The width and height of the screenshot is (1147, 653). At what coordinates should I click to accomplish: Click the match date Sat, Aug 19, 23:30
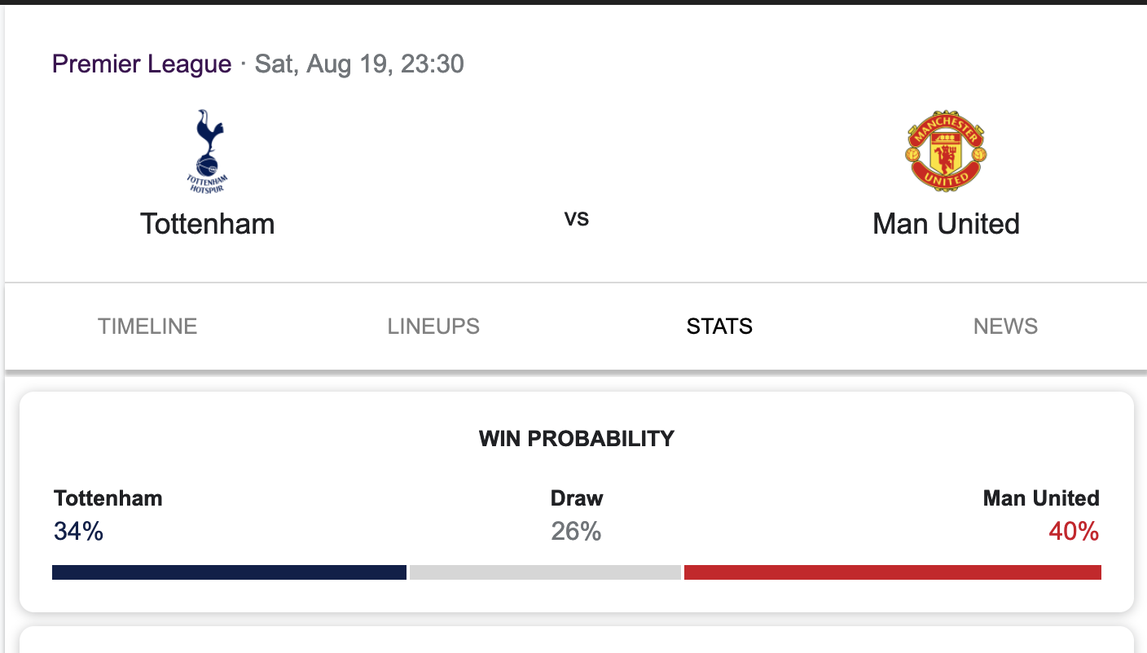point(359,64)
